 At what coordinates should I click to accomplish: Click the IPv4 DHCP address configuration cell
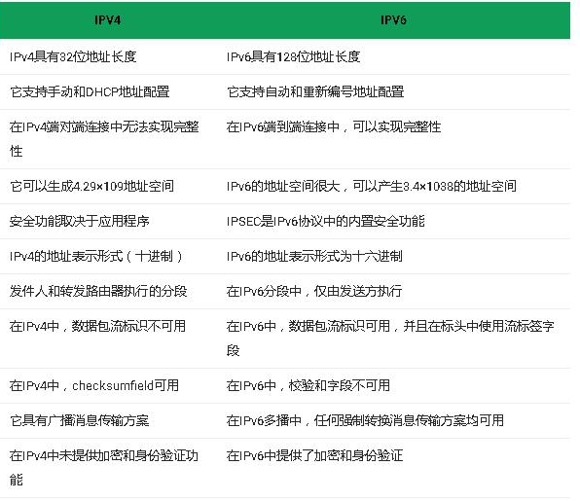click(90, 92)
